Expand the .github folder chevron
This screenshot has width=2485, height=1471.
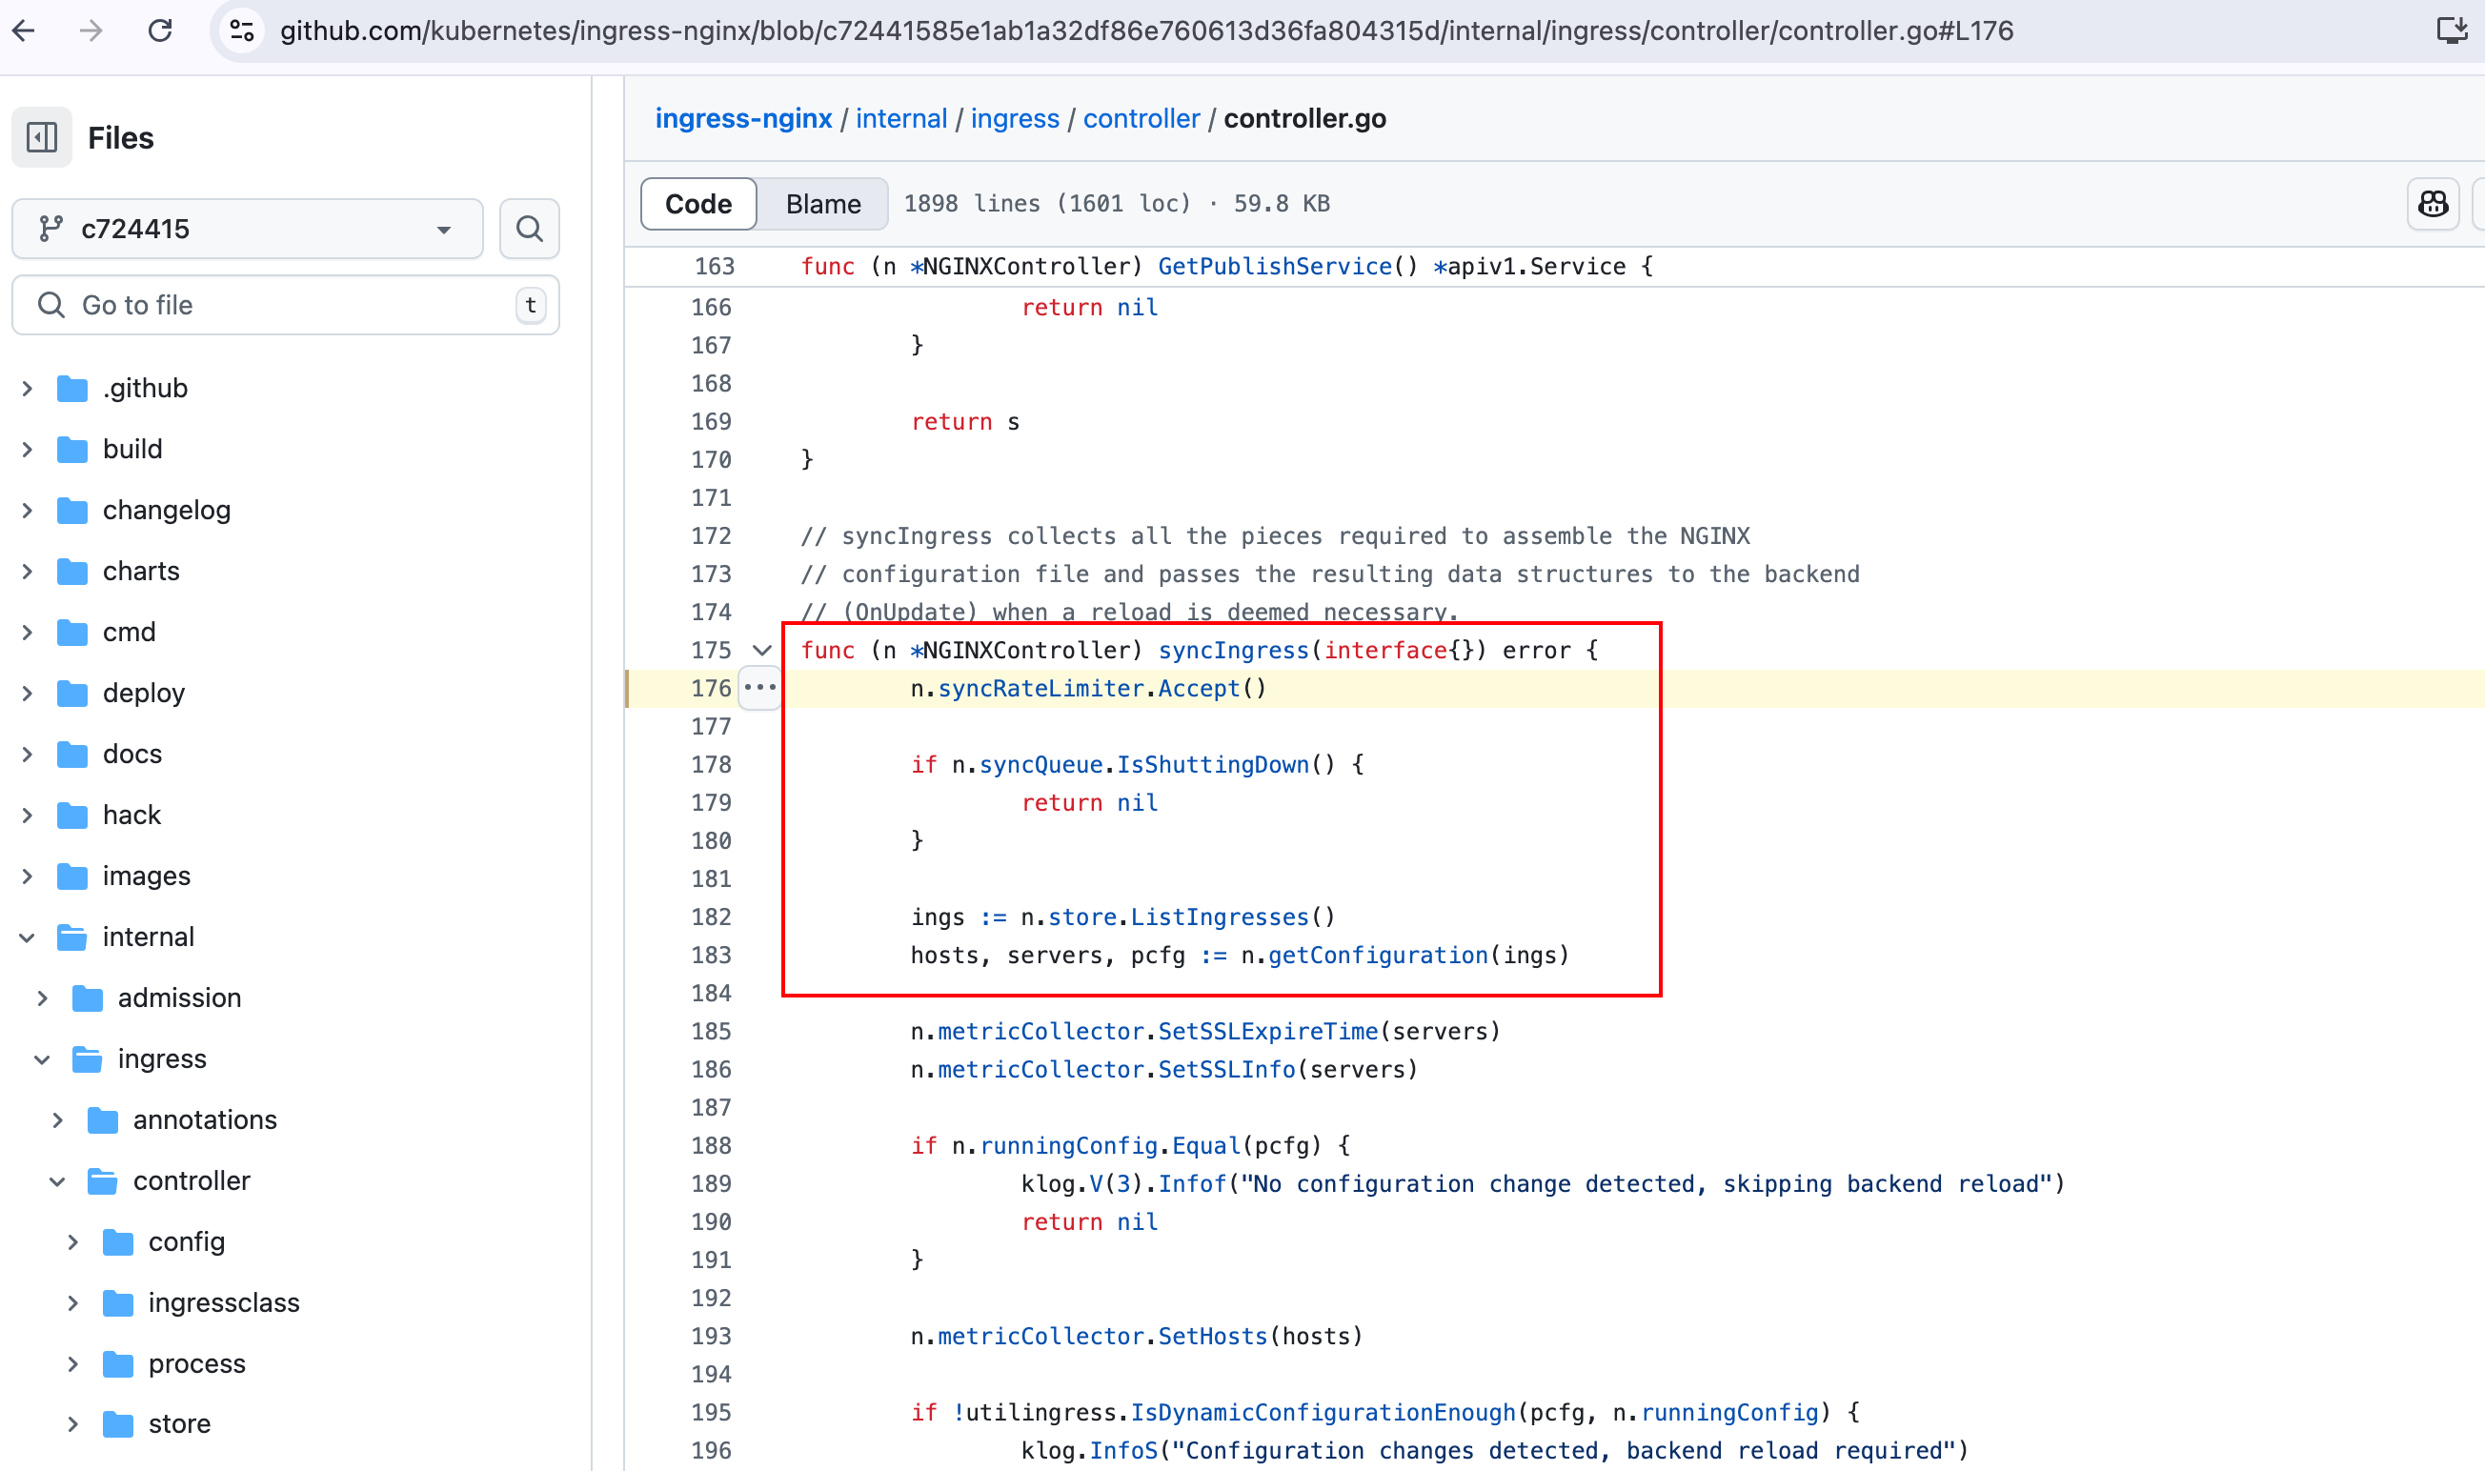pos(28,389)
